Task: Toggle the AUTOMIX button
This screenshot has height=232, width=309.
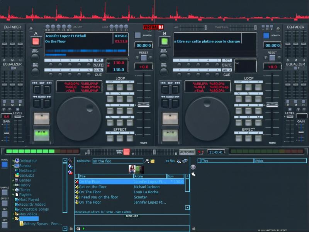Action: (x=187, y=152)
